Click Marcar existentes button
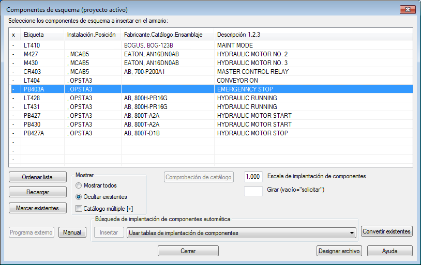This screenshot has height=265, width=421. (x=38, y=208)
